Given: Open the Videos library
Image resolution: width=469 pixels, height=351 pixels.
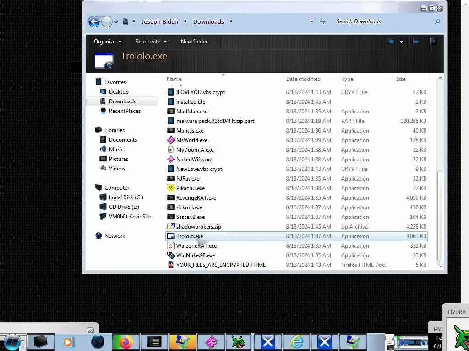Looking at the screenshot, I should (117, 169).
